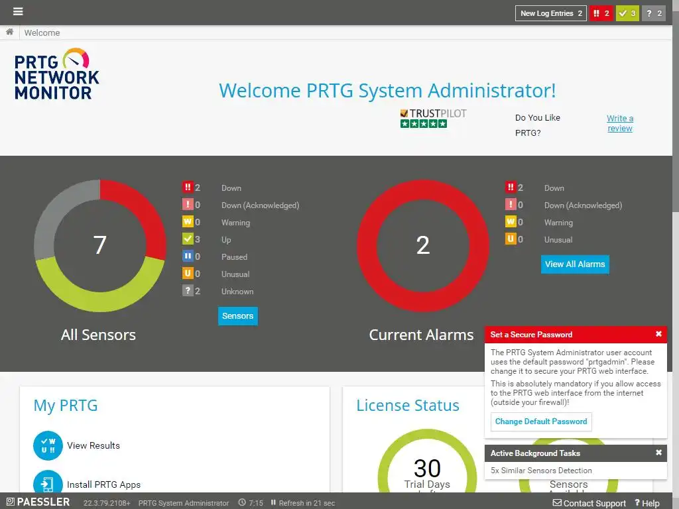Click Down (Acknowledged) icon in All Sensors list
This screenshot has width=679, height=509.
(188, 204)
